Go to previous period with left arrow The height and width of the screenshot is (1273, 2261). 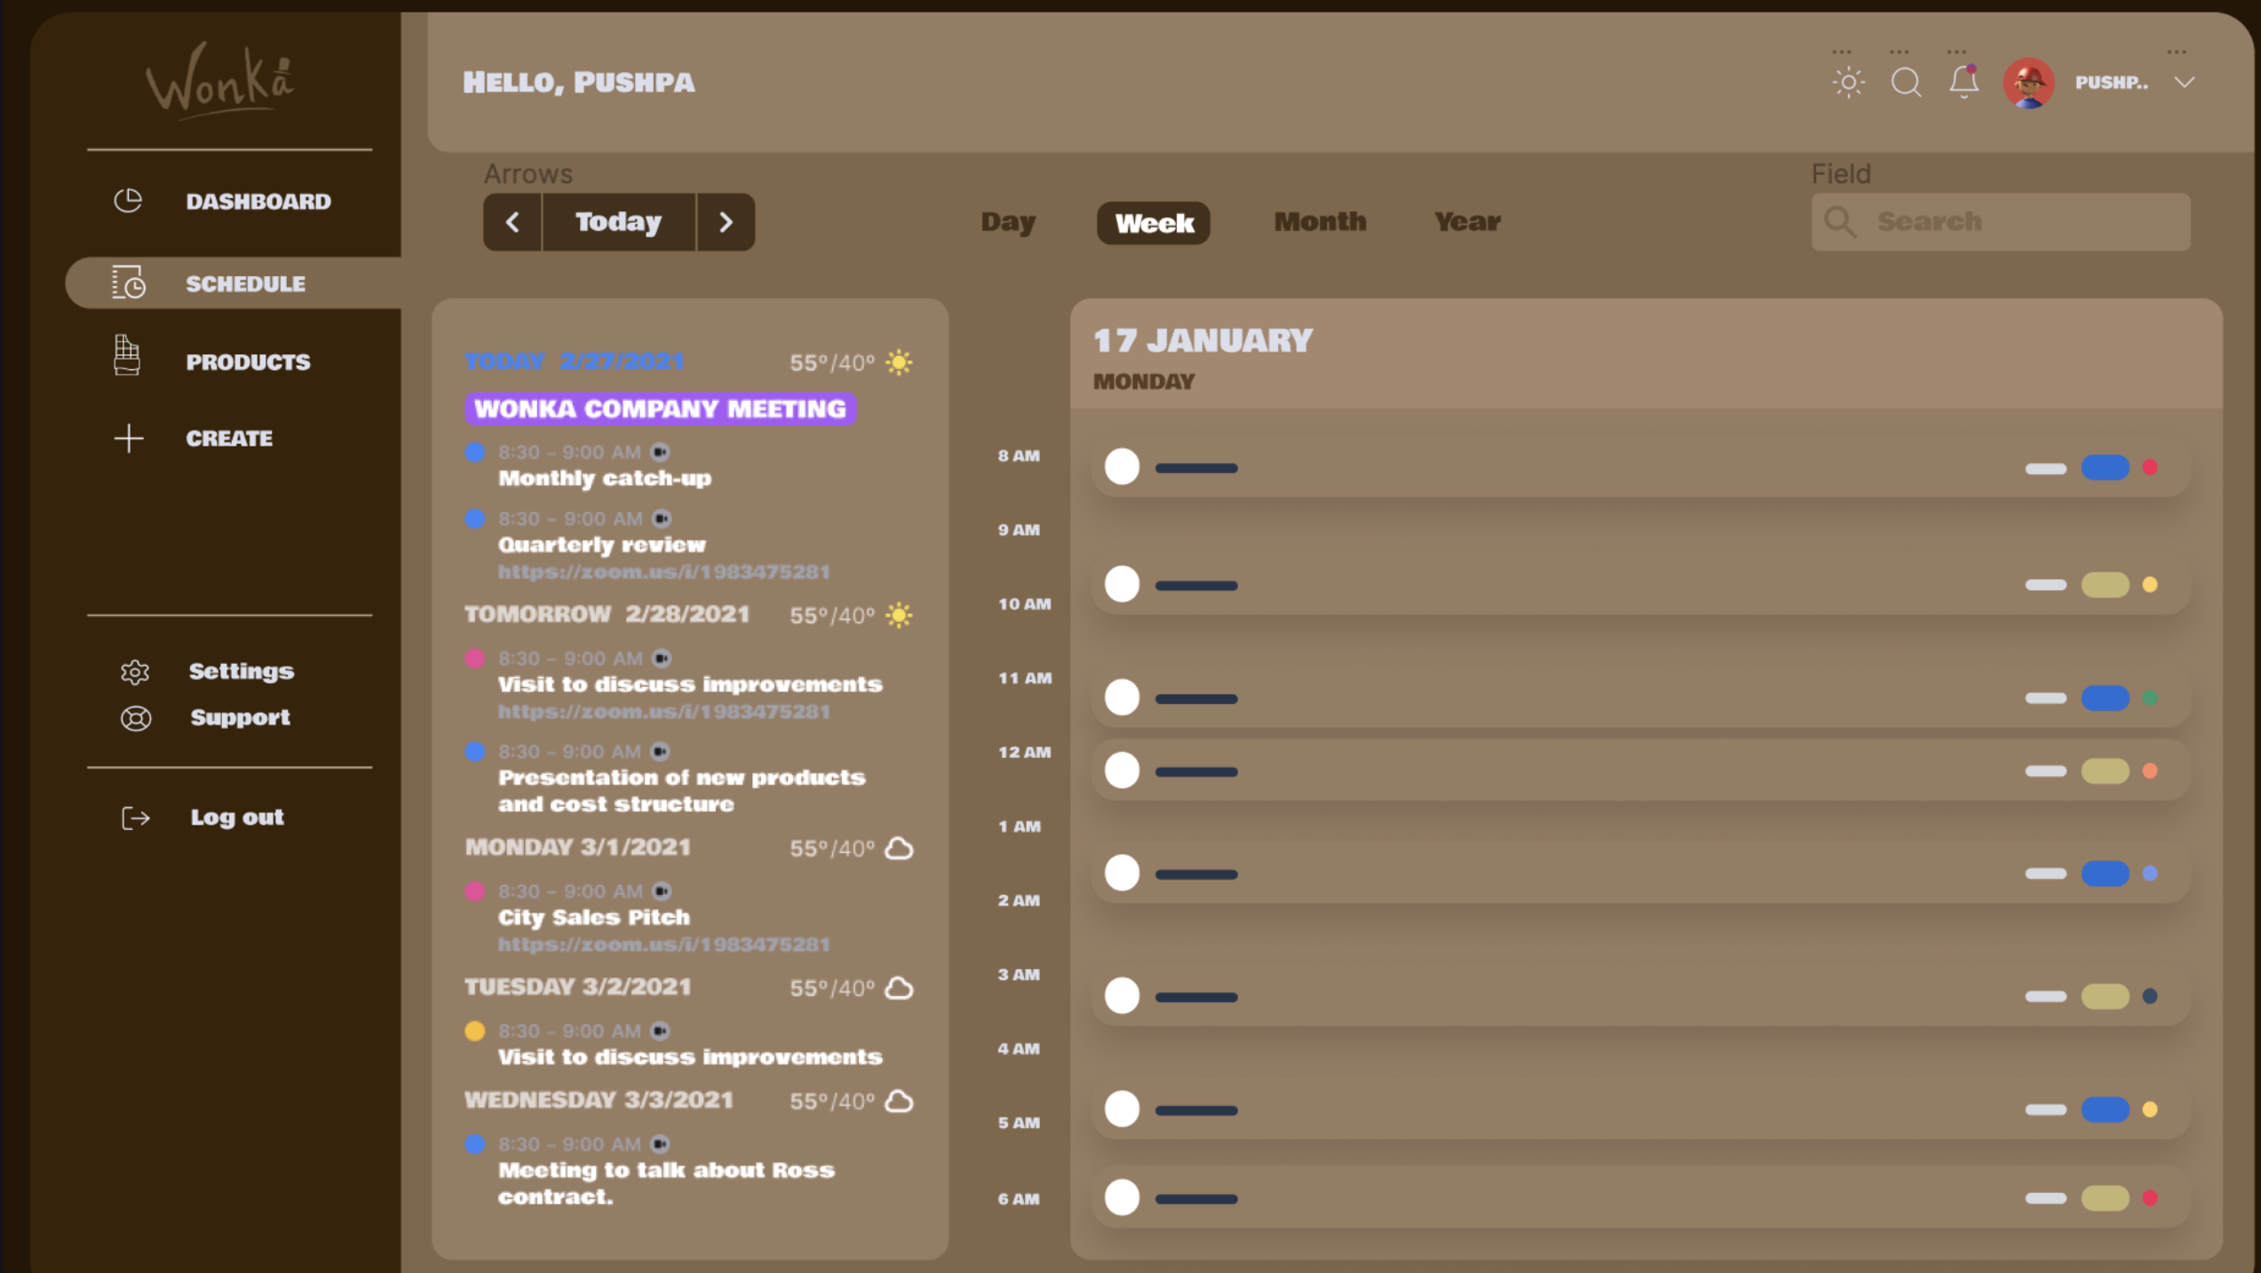click(512, 222)
